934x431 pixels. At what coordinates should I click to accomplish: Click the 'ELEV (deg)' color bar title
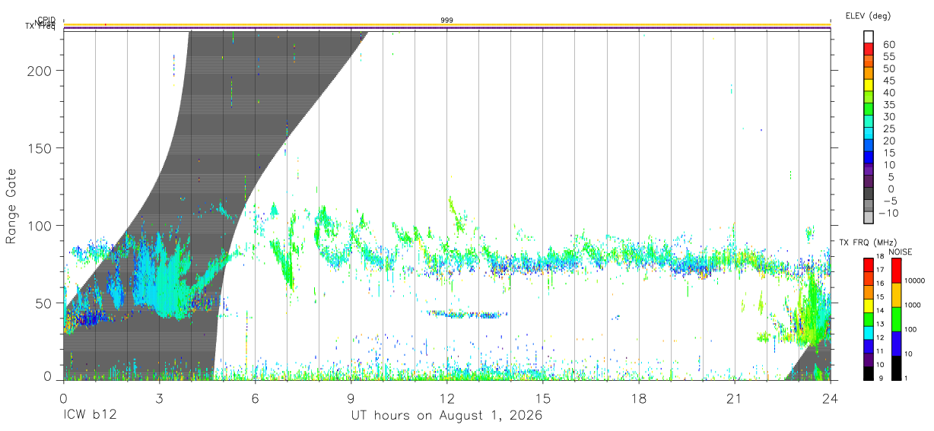pos(868,15)
